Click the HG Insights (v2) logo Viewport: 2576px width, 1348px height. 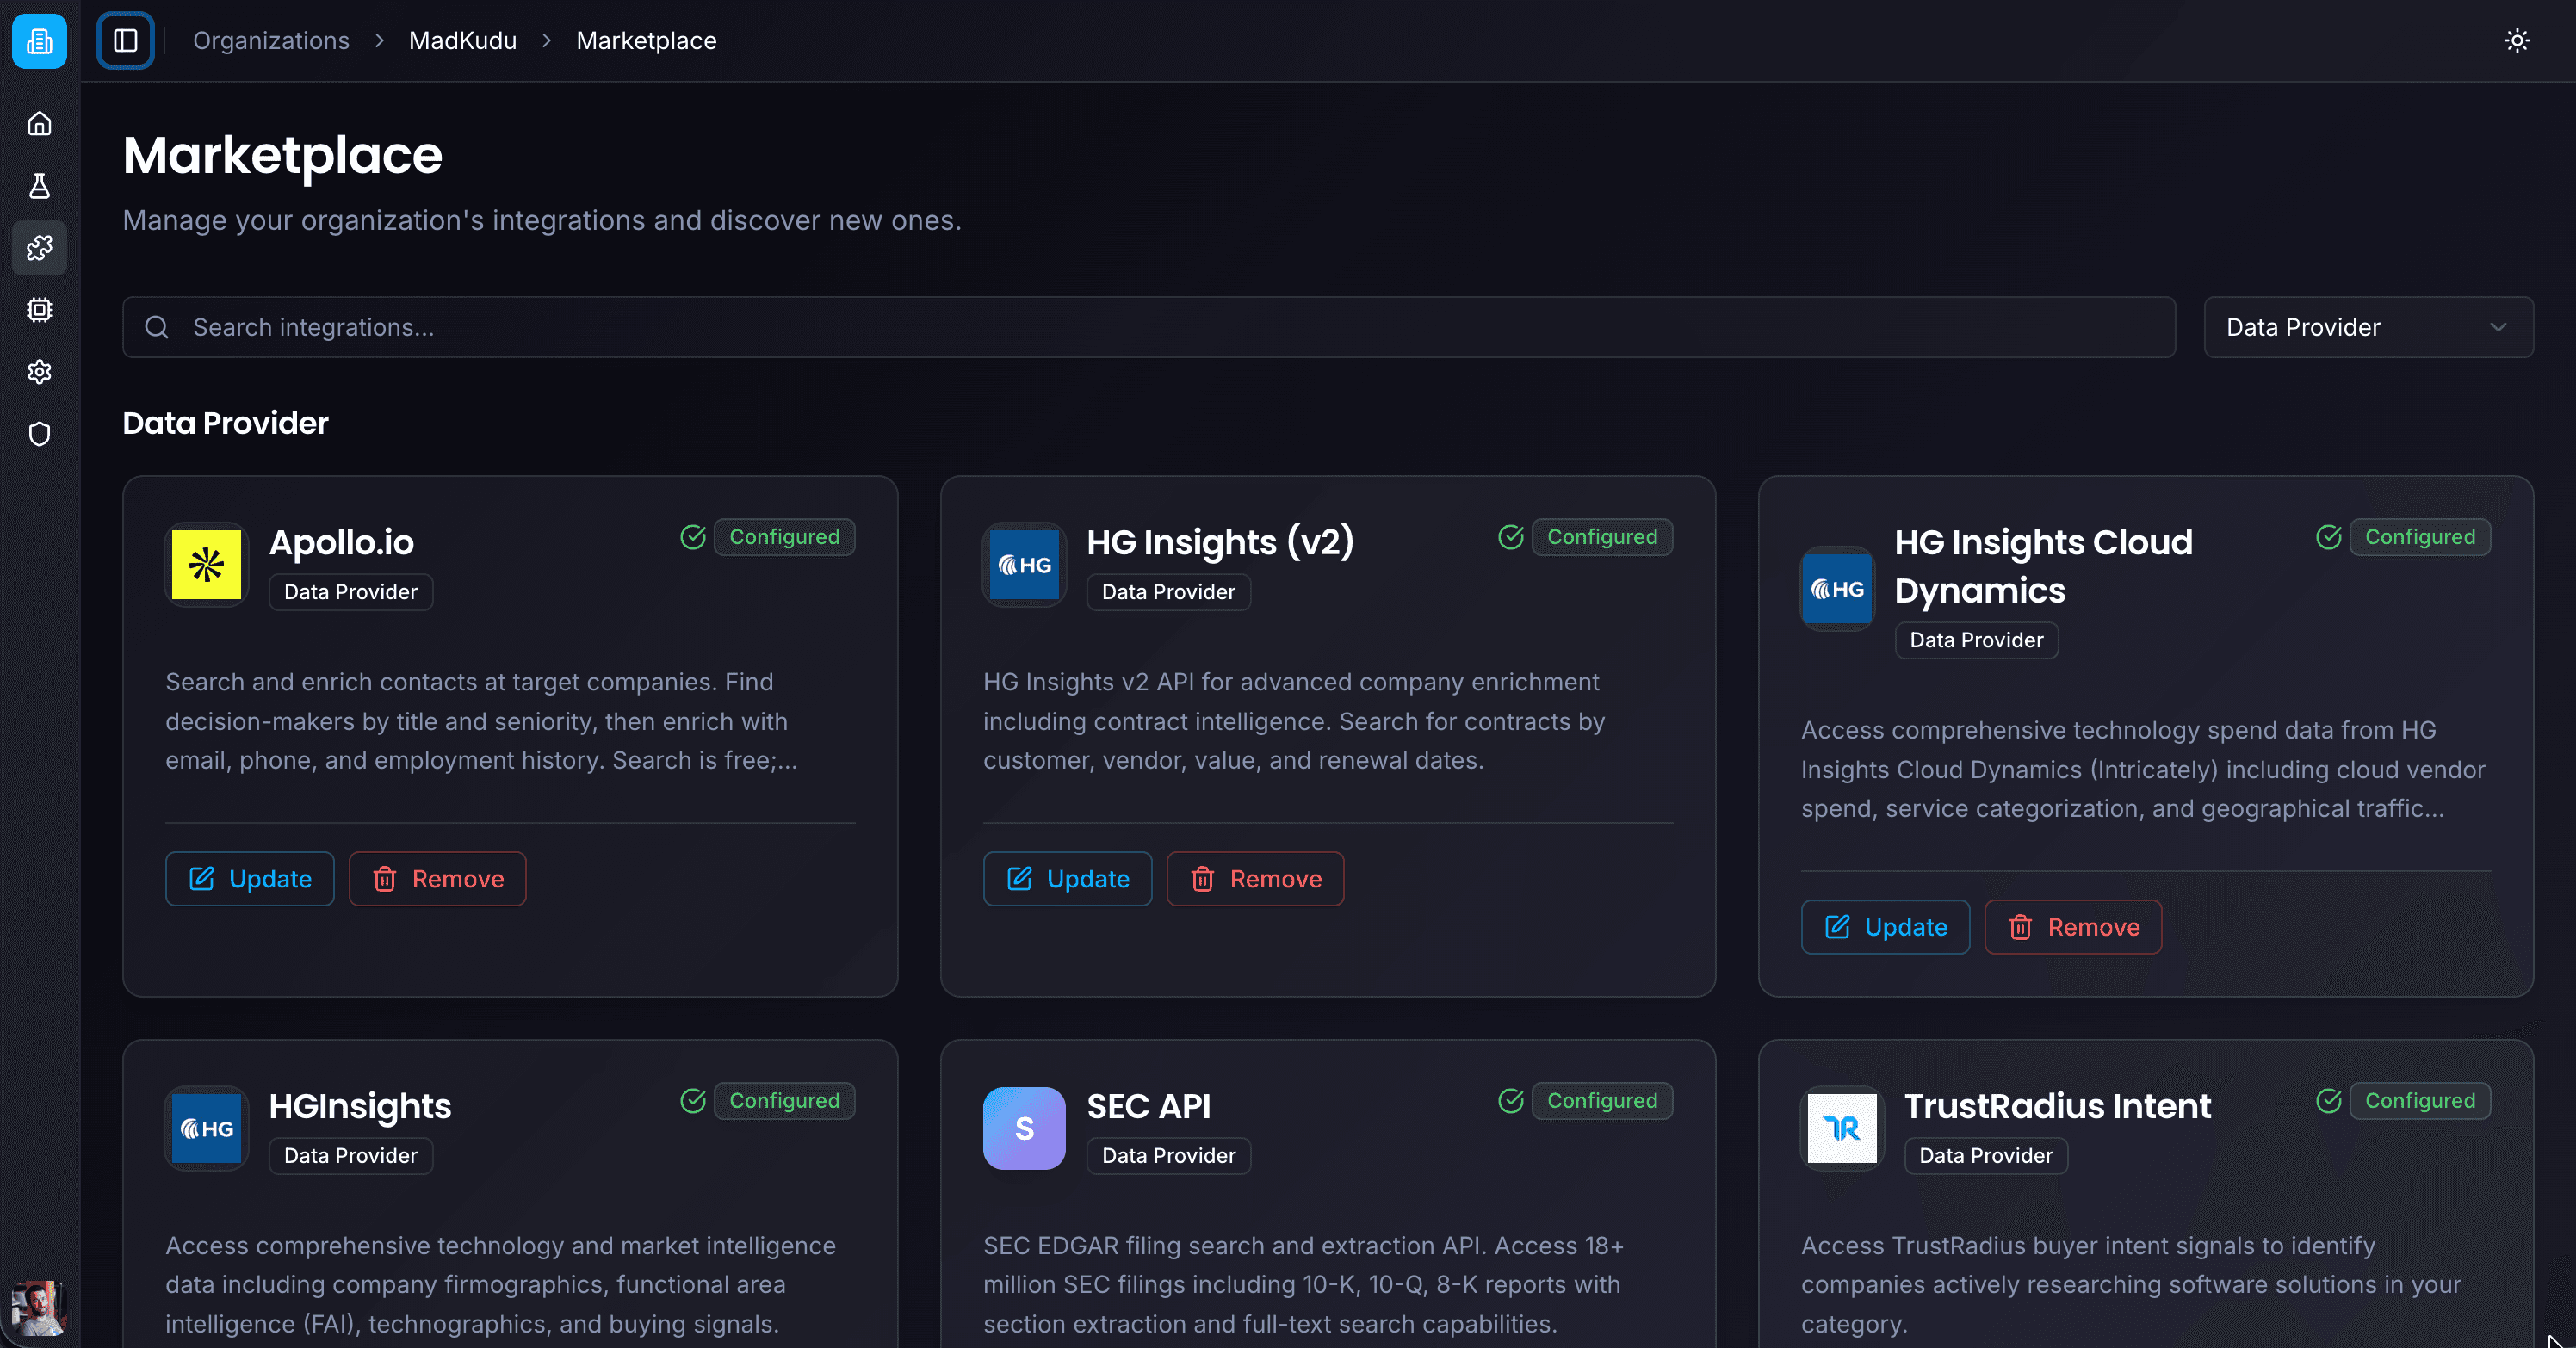1024,565
